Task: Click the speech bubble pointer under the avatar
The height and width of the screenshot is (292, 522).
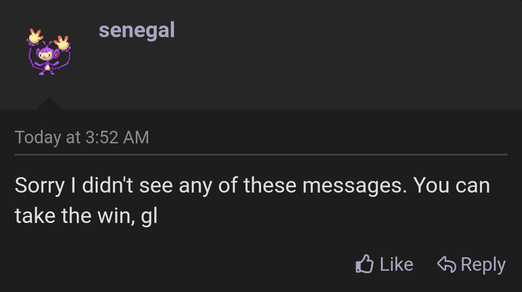Action: click(48, 104)
